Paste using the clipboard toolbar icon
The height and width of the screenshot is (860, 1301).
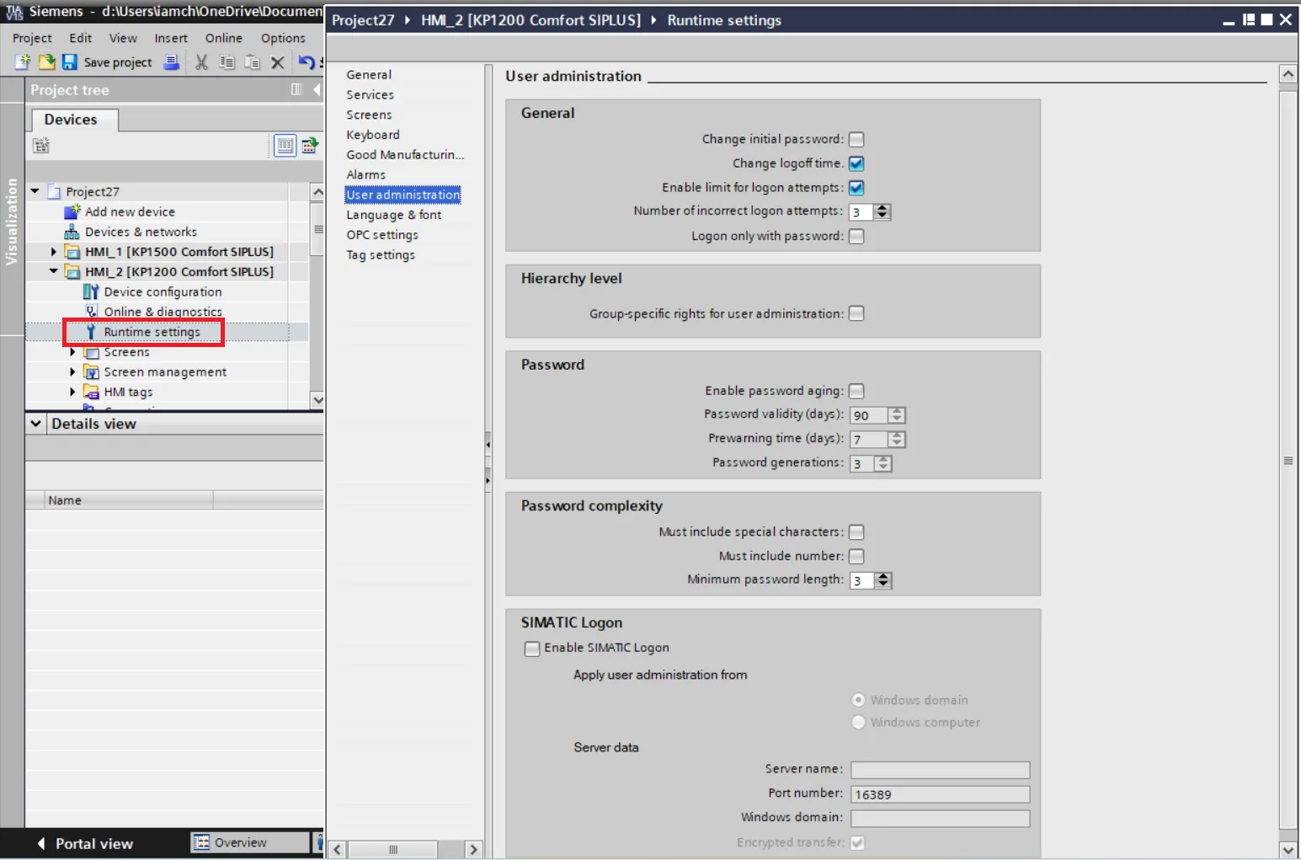252,61
